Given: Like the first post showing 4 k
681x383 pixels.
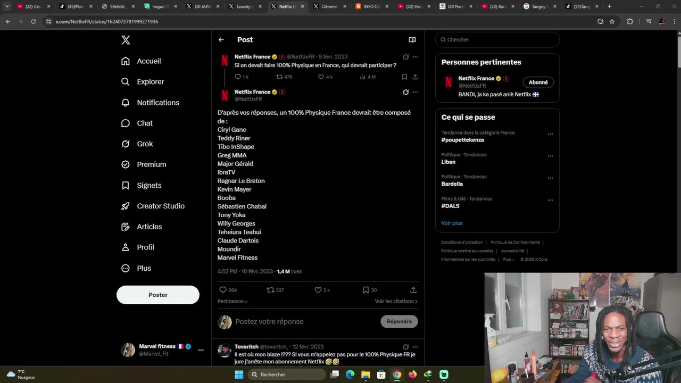Looking at the screenshot, I should tap(321, 77).
